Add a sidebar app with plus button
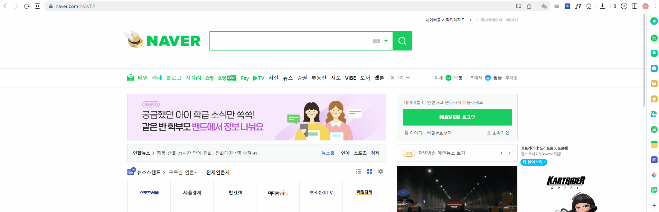Screen dimensions: 659x212 tap(654, 205)
